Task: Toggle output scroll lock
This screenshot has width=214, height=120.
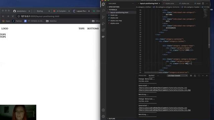Action: [195, 76]
